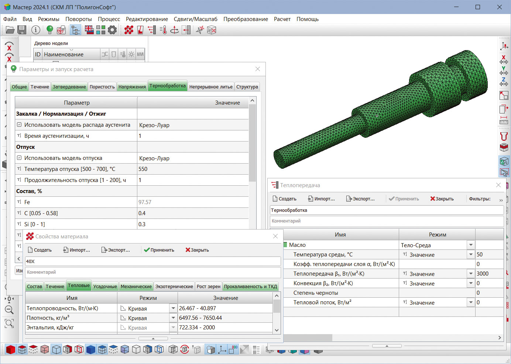Open the Расчет menu
This screenshot has width=511, height=364.
(x=282, y=19)
